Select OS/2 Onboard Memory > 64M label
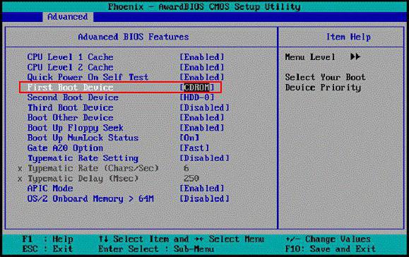 point(90,198)
